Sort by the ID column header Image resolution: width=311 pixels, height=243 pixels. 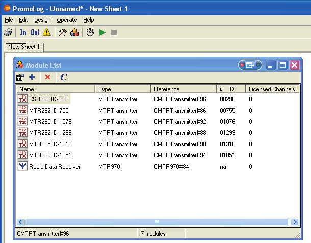click(x=231, y=89)
